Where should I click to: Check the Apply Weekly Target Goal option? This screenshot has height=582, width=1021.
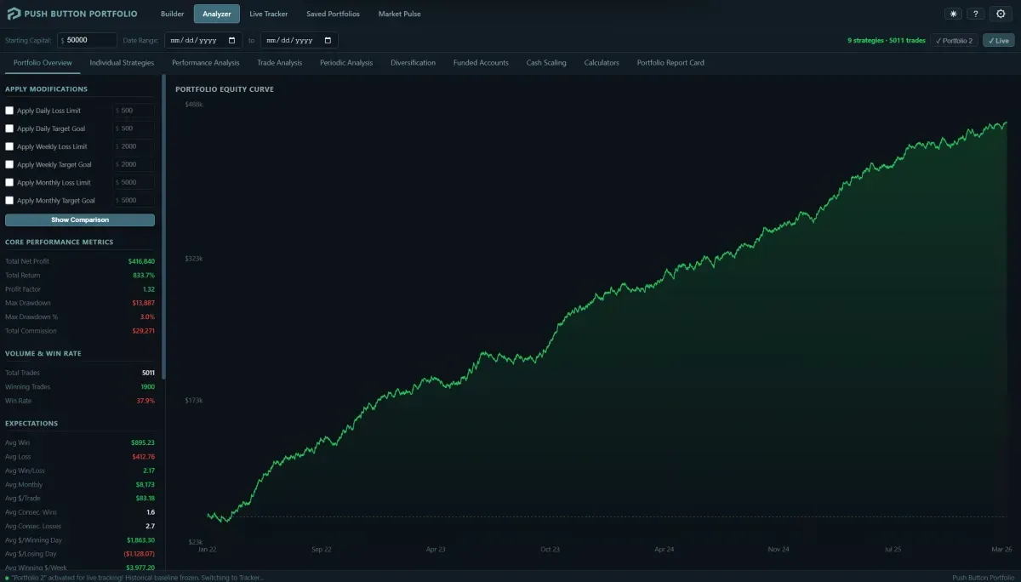pyautogui.click(x=9, y=164)
